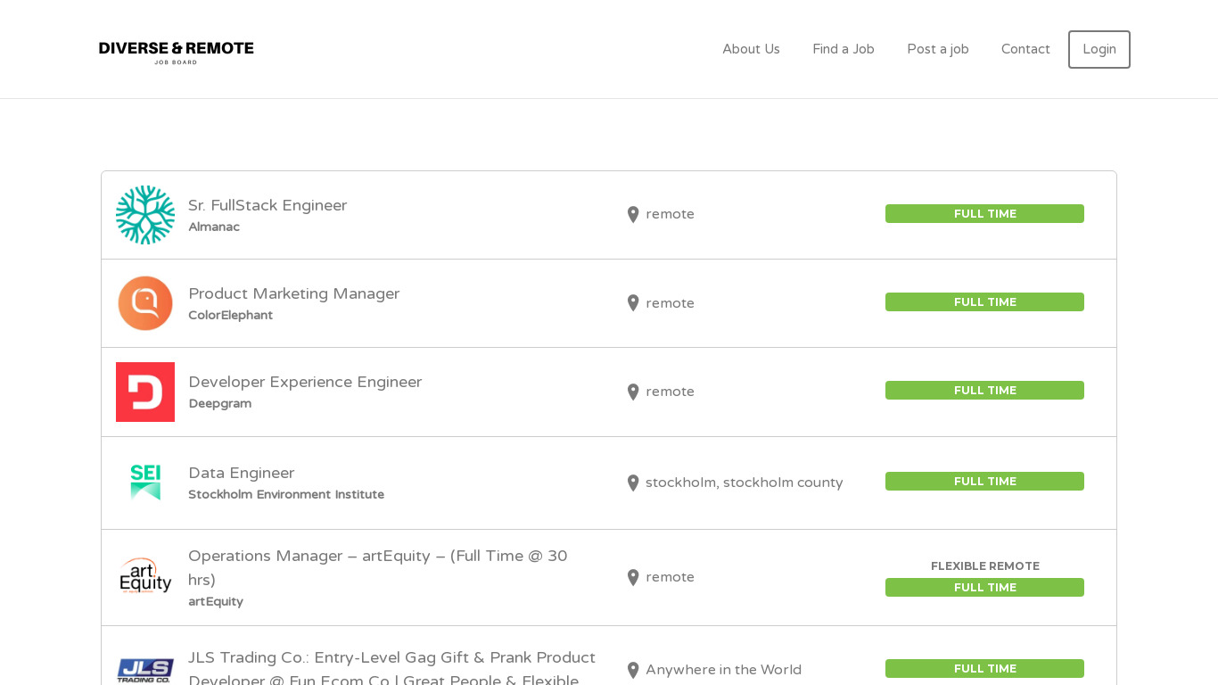Click 'remote' location in ColorElephant row
Screen dimensions: 1218x685
click(670, 303)
